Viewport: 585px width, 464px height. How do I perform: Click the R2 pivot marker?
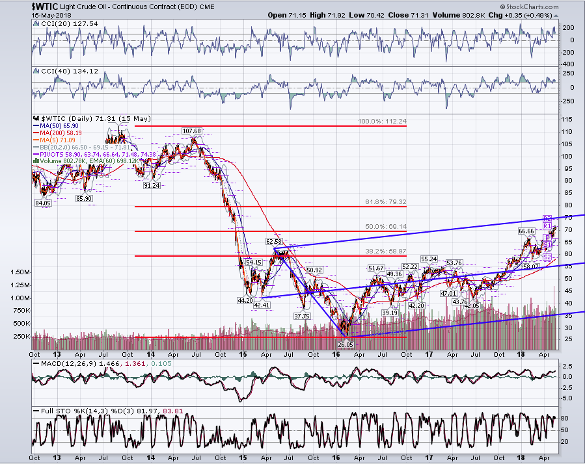547,219
